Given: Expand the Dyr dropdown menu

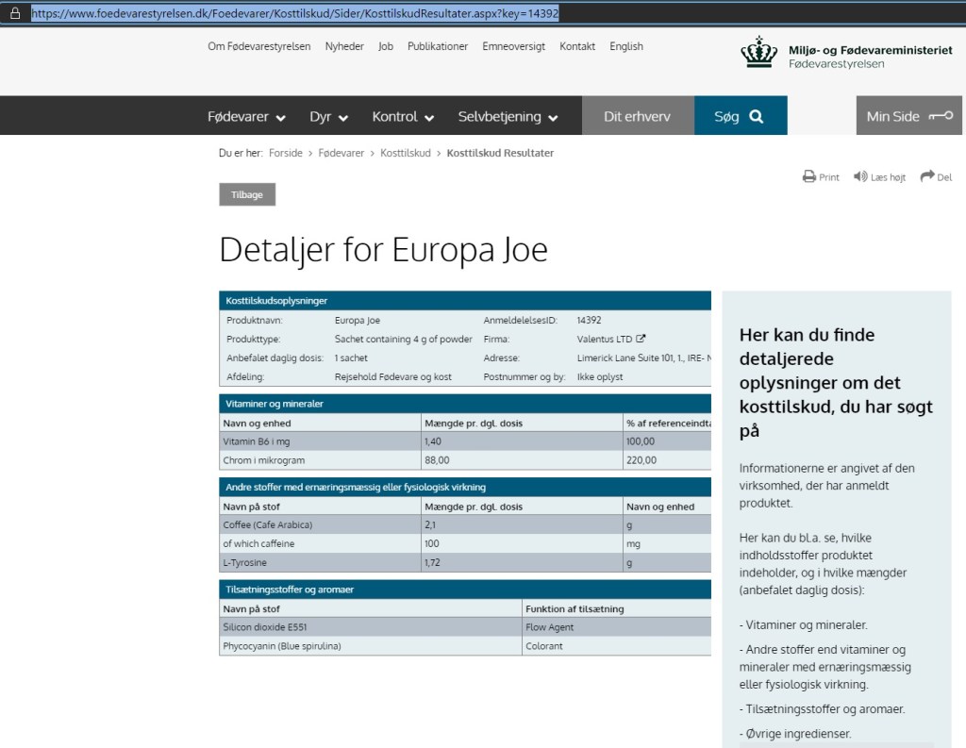Looking at the screenshot, I should [328, 116].
